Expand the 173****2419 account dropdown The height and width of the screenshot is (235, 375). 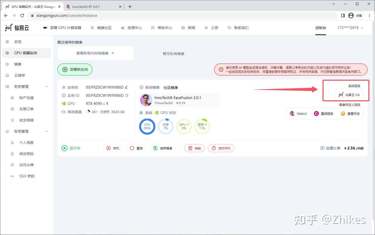click(x=350, y=28)
